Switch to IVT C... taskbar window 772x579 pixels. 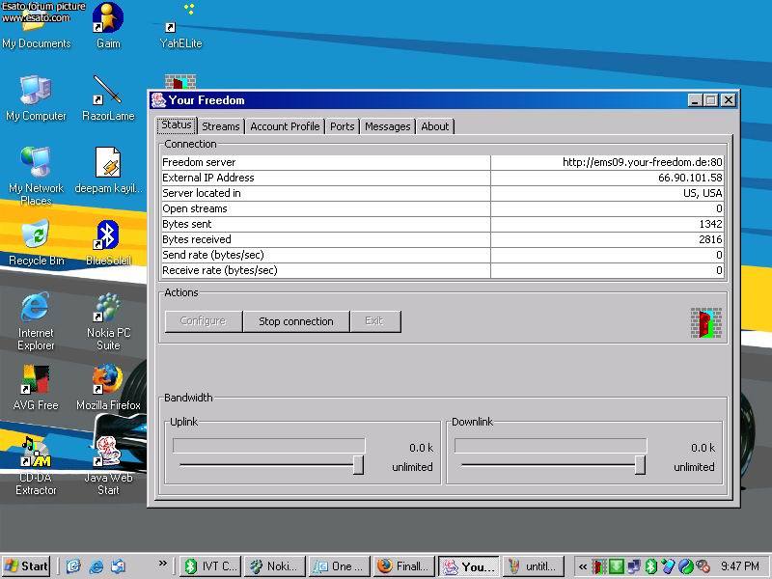coord(210,566)
